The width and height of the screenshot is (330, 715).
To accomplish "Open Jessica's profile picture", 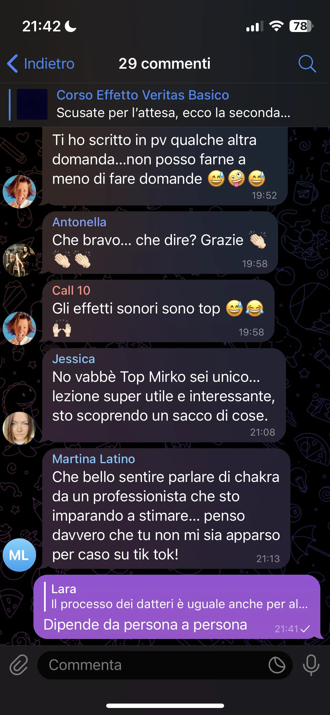I will tap(19, 428).
